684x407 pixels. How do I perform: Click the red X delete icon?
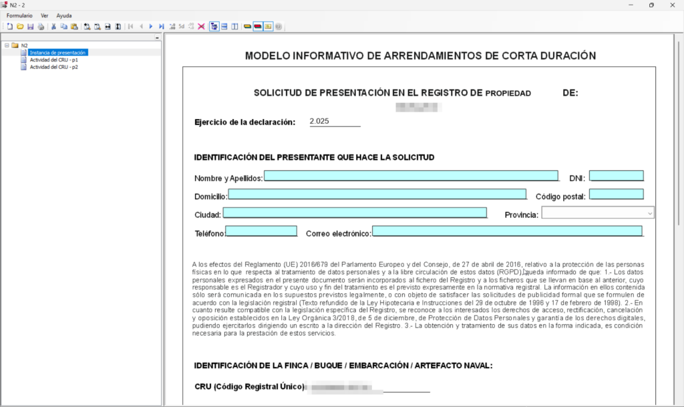pos(201,27)
